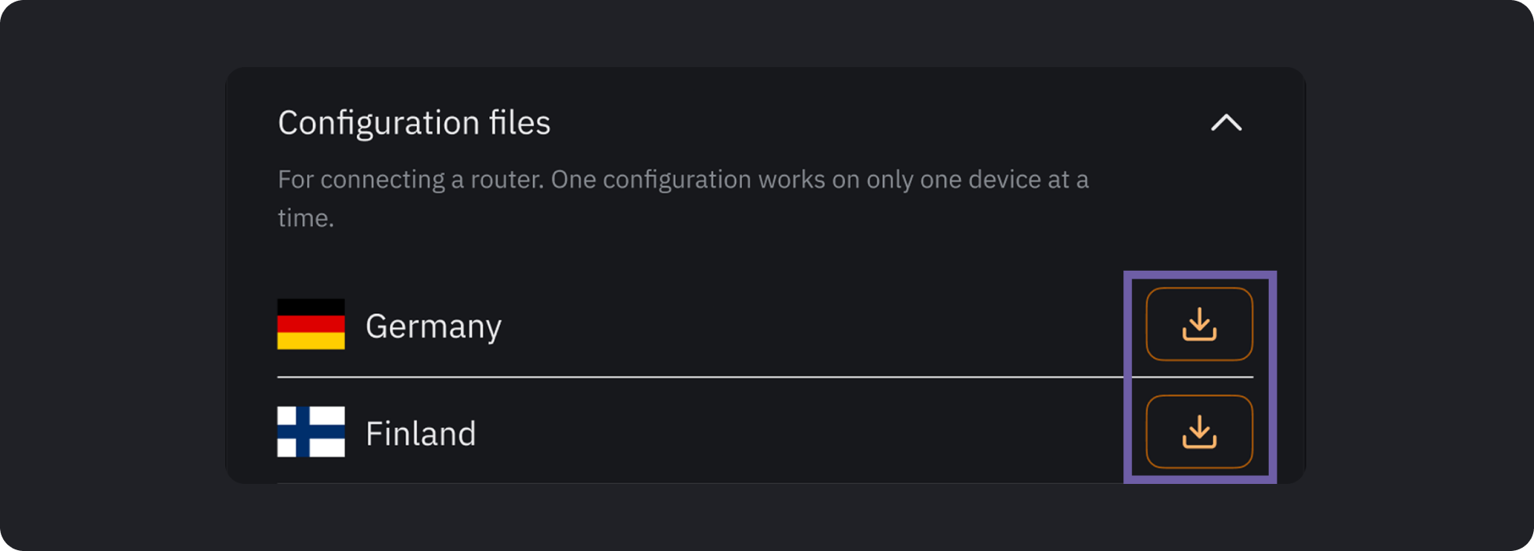Download the Germany configuration file

click(1198, 324)
